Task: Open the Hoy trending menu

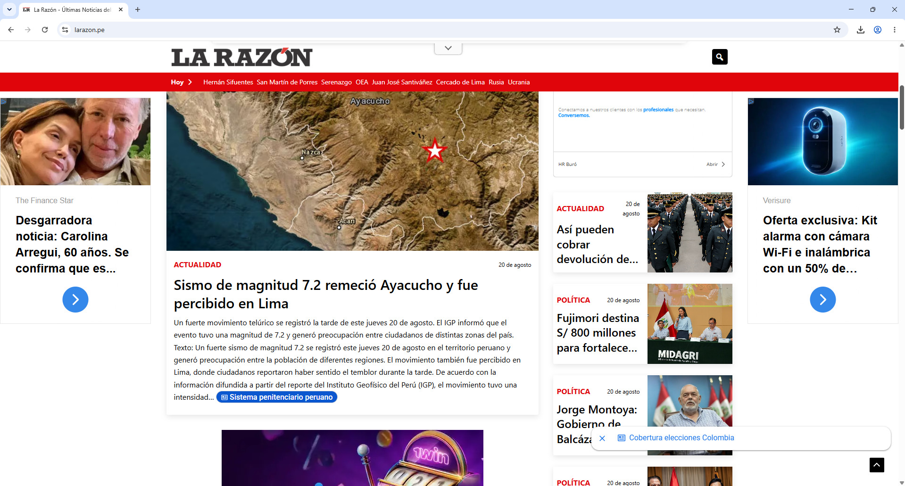Action: (x=181, y=82)
